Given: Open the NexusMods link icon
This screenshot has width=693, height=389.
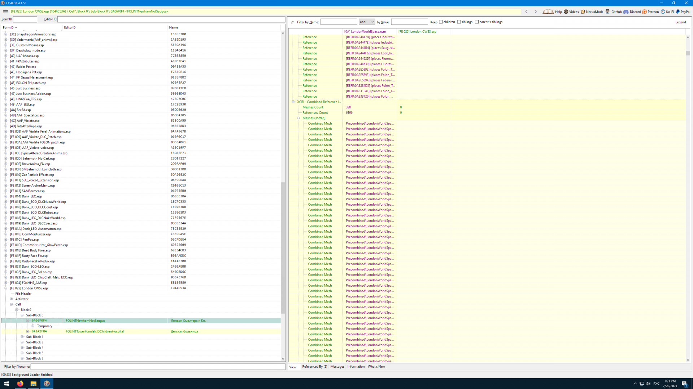Looking at the screenshot, I should pyautogui.click(x=583, y=12).
